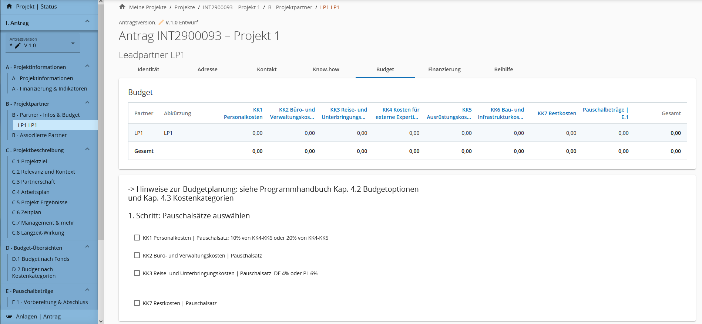Click the sidebar scroll down arrow

(101, 321)
